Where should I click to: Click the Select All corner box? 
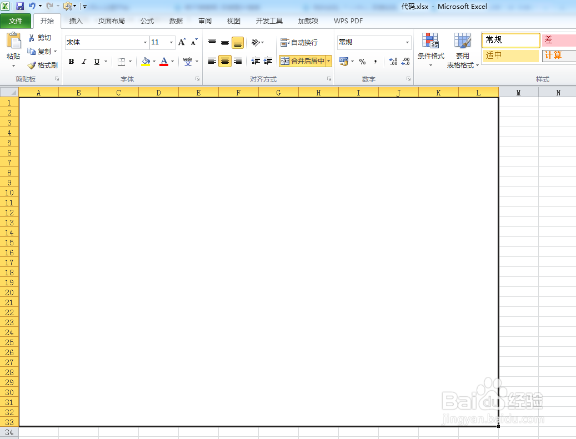(9, 92)
